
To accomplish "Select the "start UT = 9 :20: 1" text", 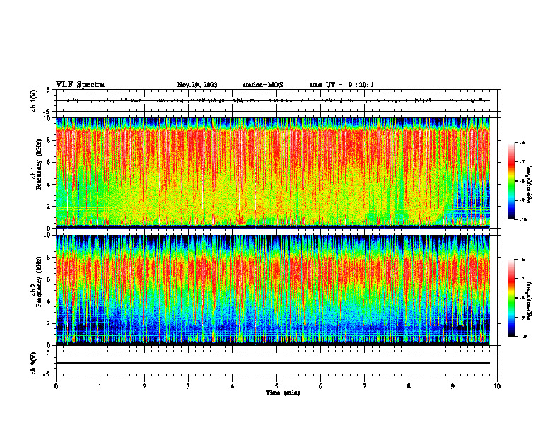I will (x=342, y=85).
